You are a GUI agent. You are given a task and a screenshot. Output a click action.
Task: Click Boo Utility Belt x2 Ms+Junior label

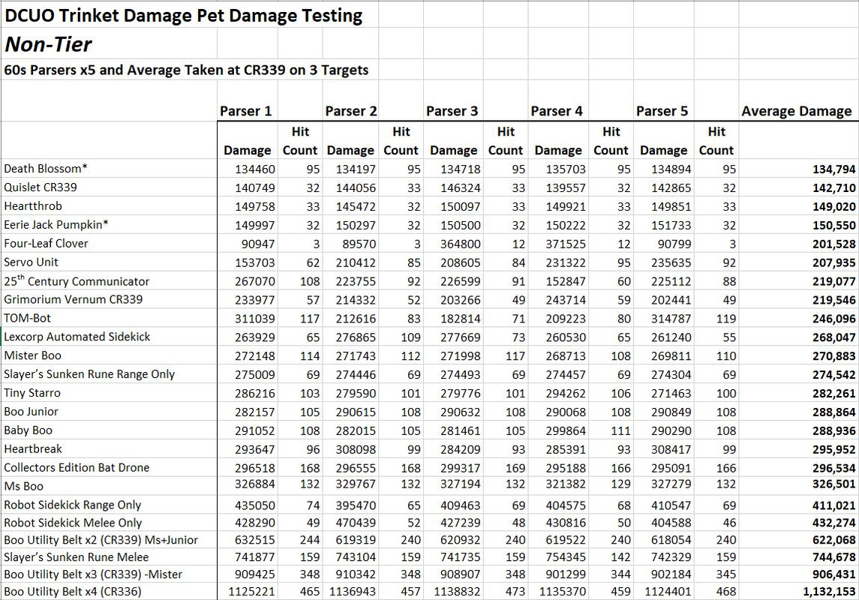point(101,540)
